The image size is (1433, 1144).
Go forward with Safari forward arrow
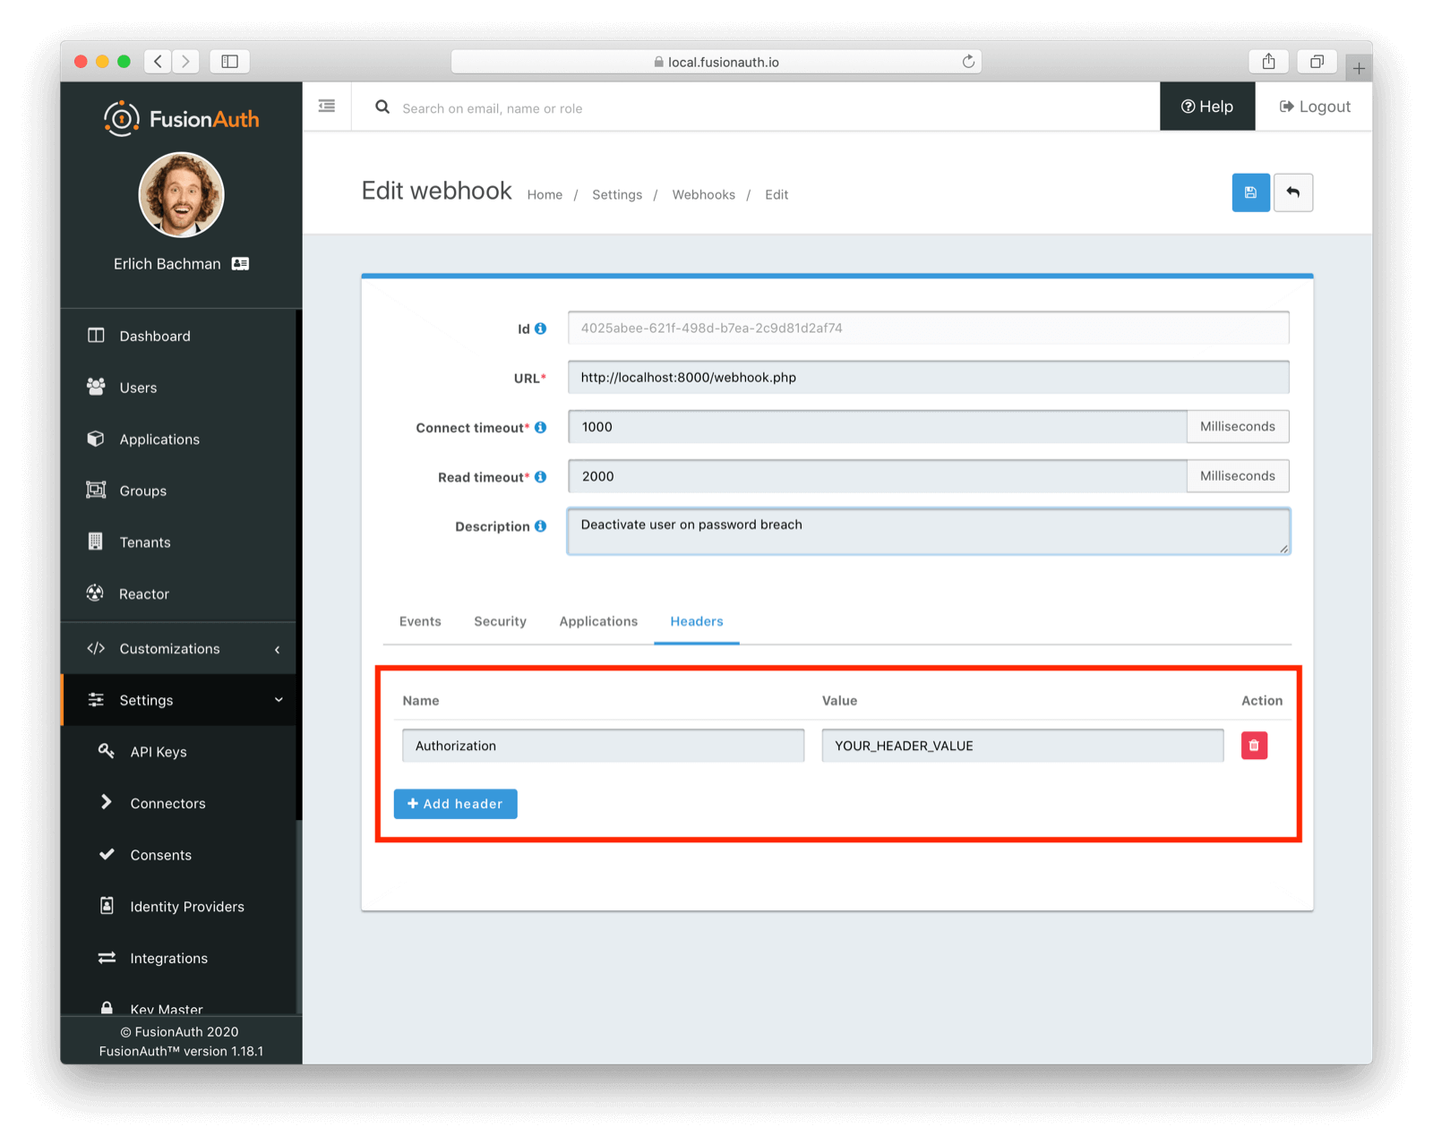tap(185, 61)
